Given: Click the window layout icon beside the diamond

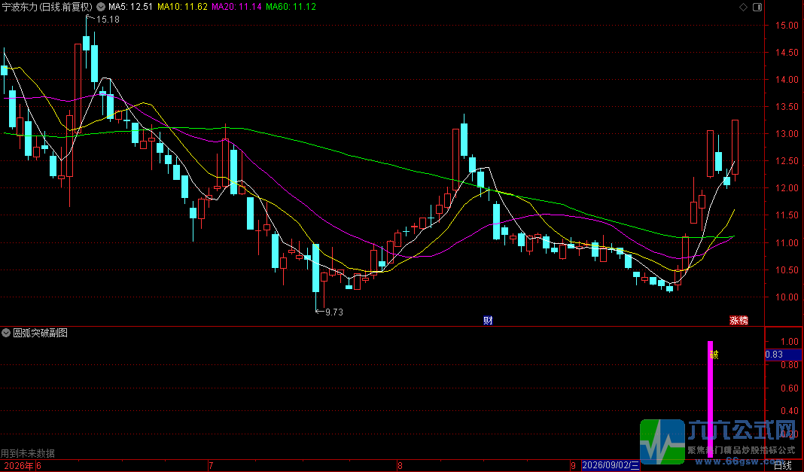Looking at the screenshot, I should pos(757,7).
